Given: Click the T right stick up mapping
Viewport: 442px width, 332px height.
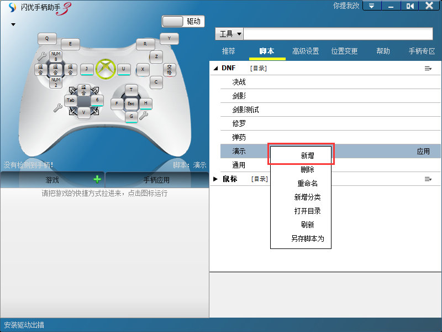Looking at the screenshot, I should click(131, 90).
